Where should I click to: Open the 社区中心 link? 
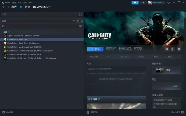click(124, 57)
